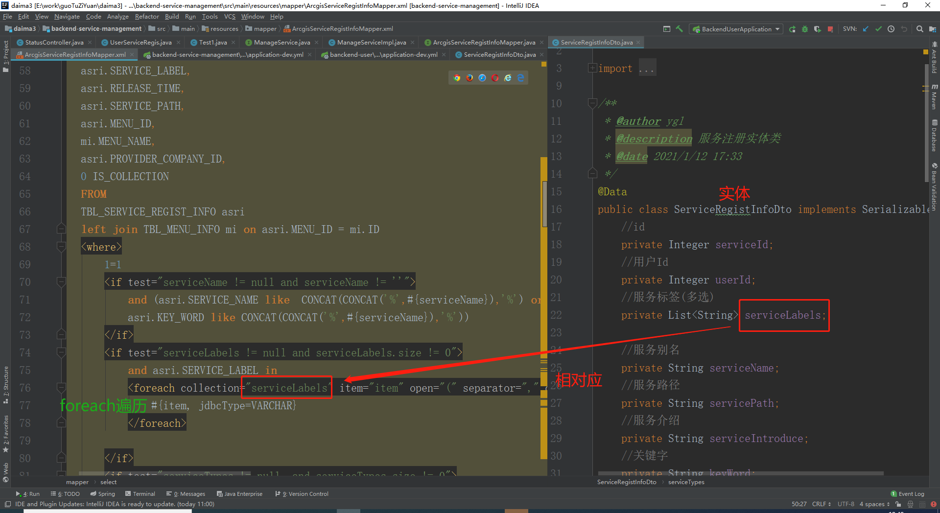Open the Version Control tool window
The width and height of the screenshot is (940, 513).
302,494
